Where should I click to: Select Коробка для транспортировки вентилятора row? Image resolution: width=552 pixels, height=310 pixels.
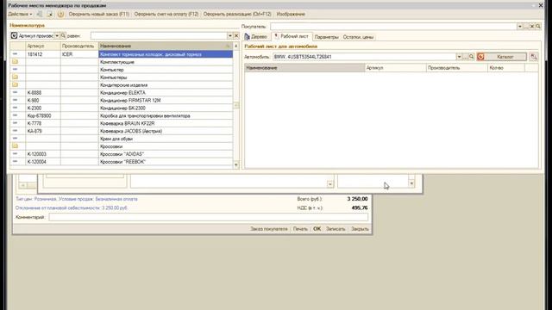click(122, 115)
